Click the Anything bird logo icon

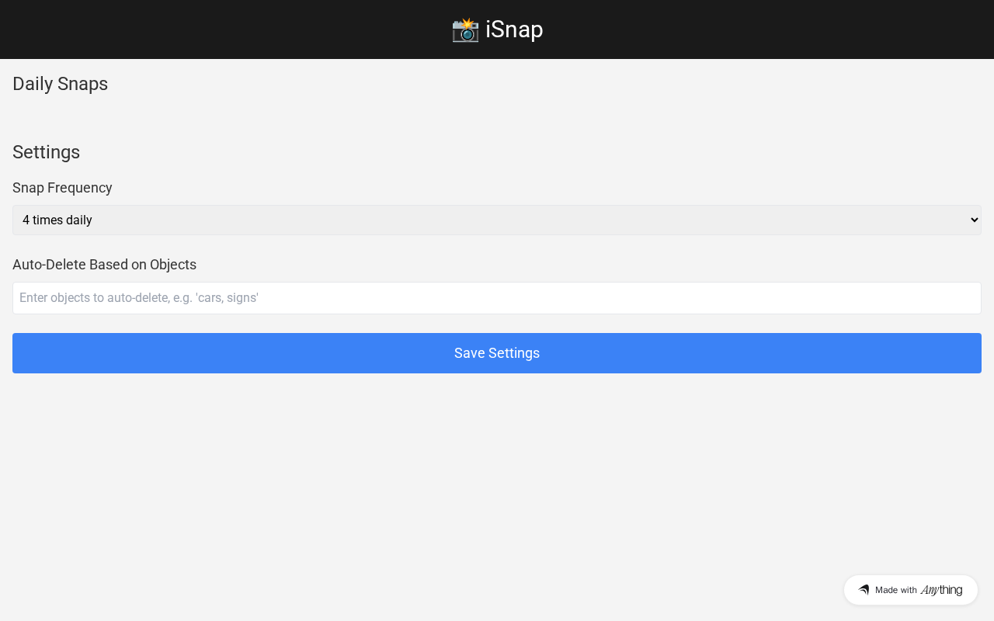coord(864,590)
